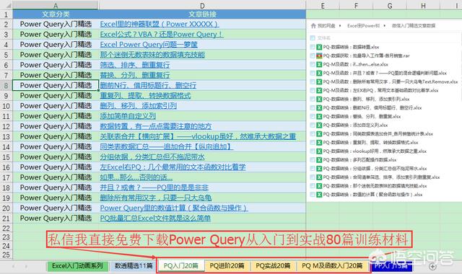Switch to the PQ进阶20篇 sheet tab

coord(227,266)
